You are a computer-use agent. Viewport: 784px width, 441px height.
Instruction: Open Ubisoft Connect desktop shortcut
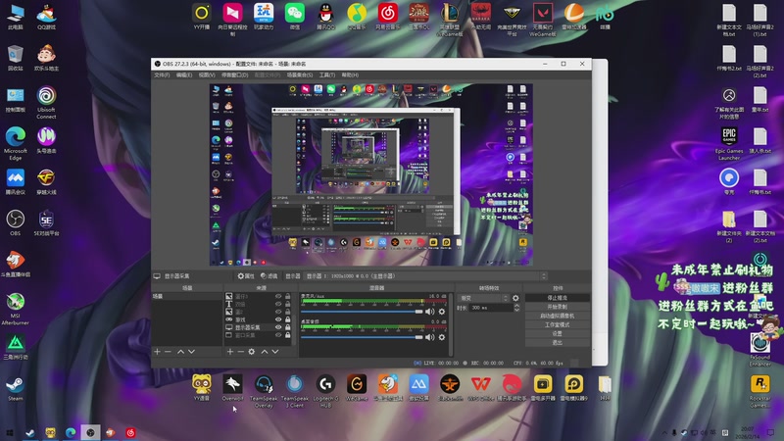[x=46, y=103]
